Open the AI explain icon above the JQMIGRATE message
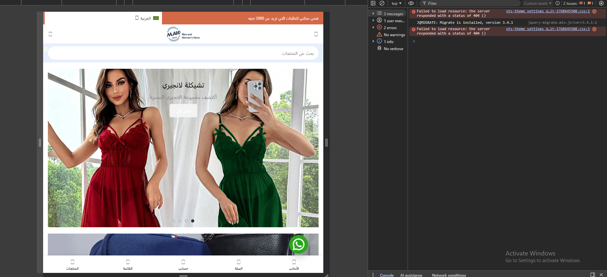607x277 pixels. point(594,11)
